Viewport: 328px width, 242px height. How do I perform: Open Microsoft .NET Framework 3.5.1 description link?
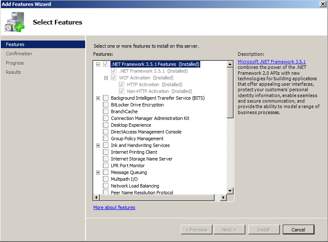pyautogui.click(x=272, y=62)
